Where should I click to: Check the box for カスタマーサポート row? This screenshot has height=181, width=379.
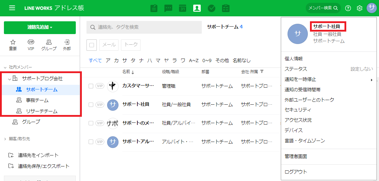91,86
